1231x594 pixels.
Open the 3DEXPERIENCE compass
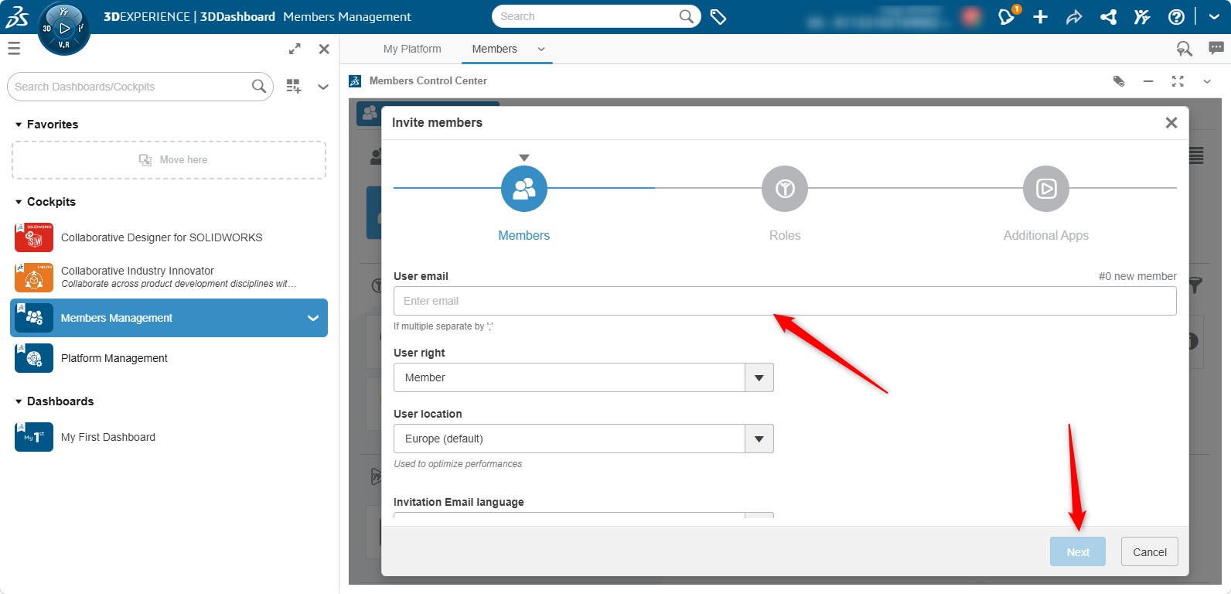(63, 29)
